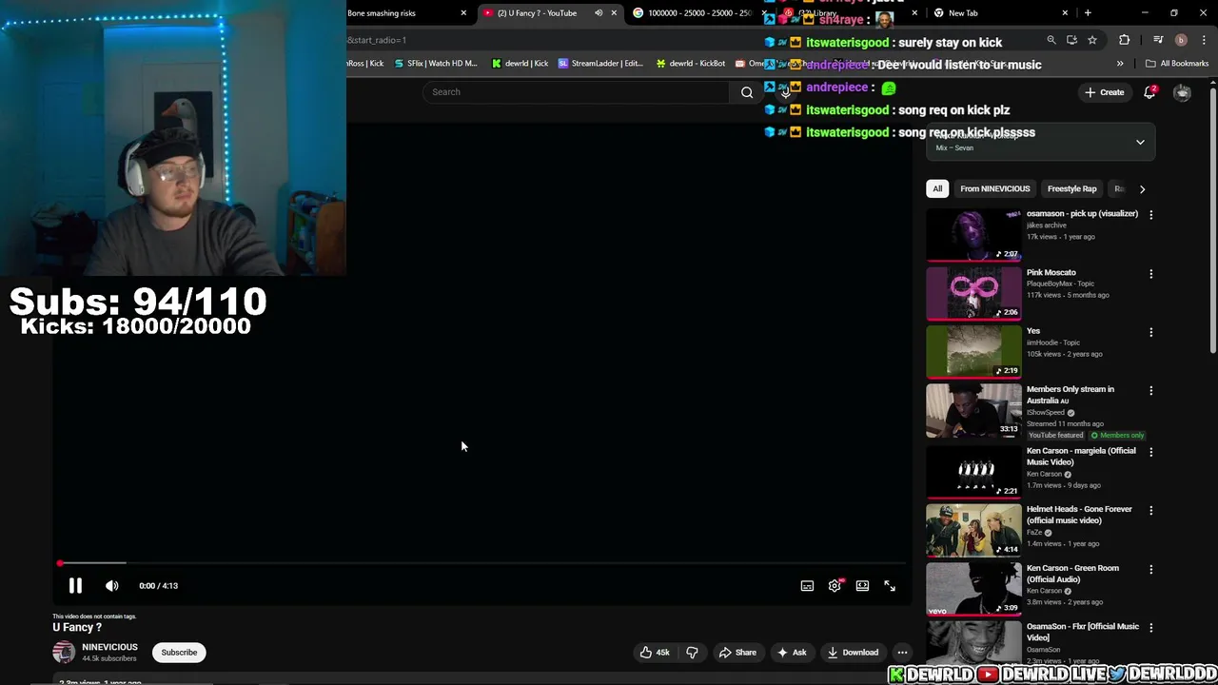Download the video with the Download button
Screen dimensions: 1218x685
click(853, 653)
